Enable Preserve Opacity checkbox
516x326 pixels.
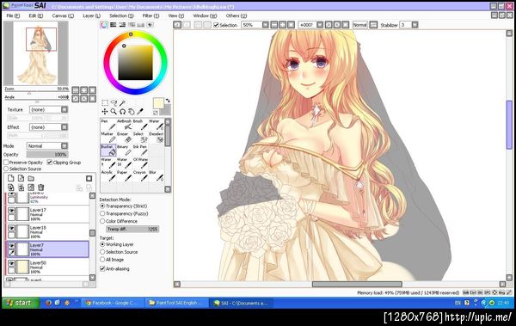(6, 163)
